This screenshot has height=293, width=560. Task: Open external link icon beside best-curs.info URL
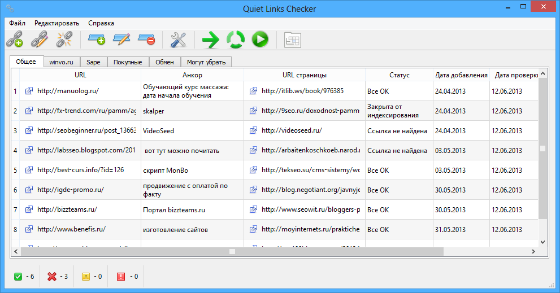pyautogui.click(x=29, y=170)
